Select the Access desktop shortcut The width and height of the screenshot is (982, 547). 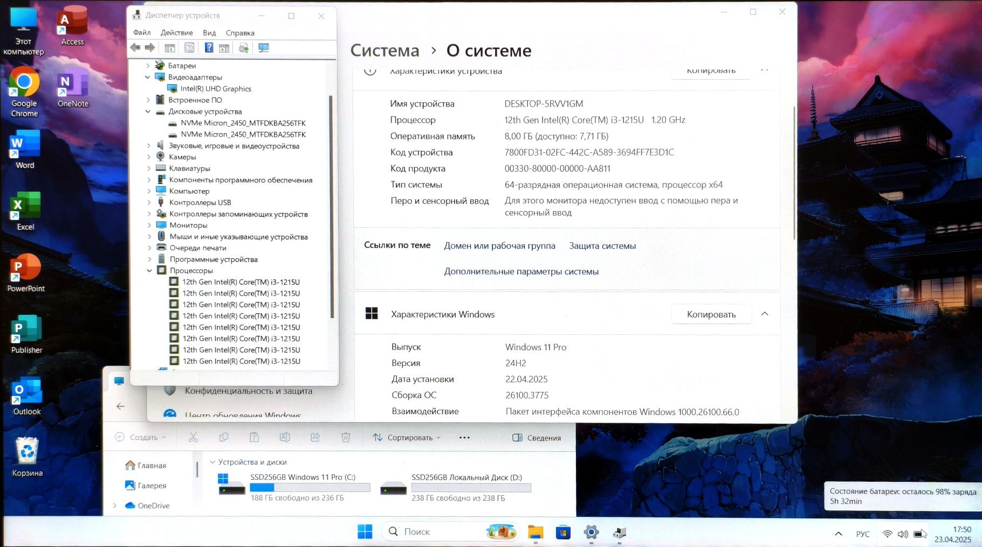pyautogui.click(x=72, y=26)
